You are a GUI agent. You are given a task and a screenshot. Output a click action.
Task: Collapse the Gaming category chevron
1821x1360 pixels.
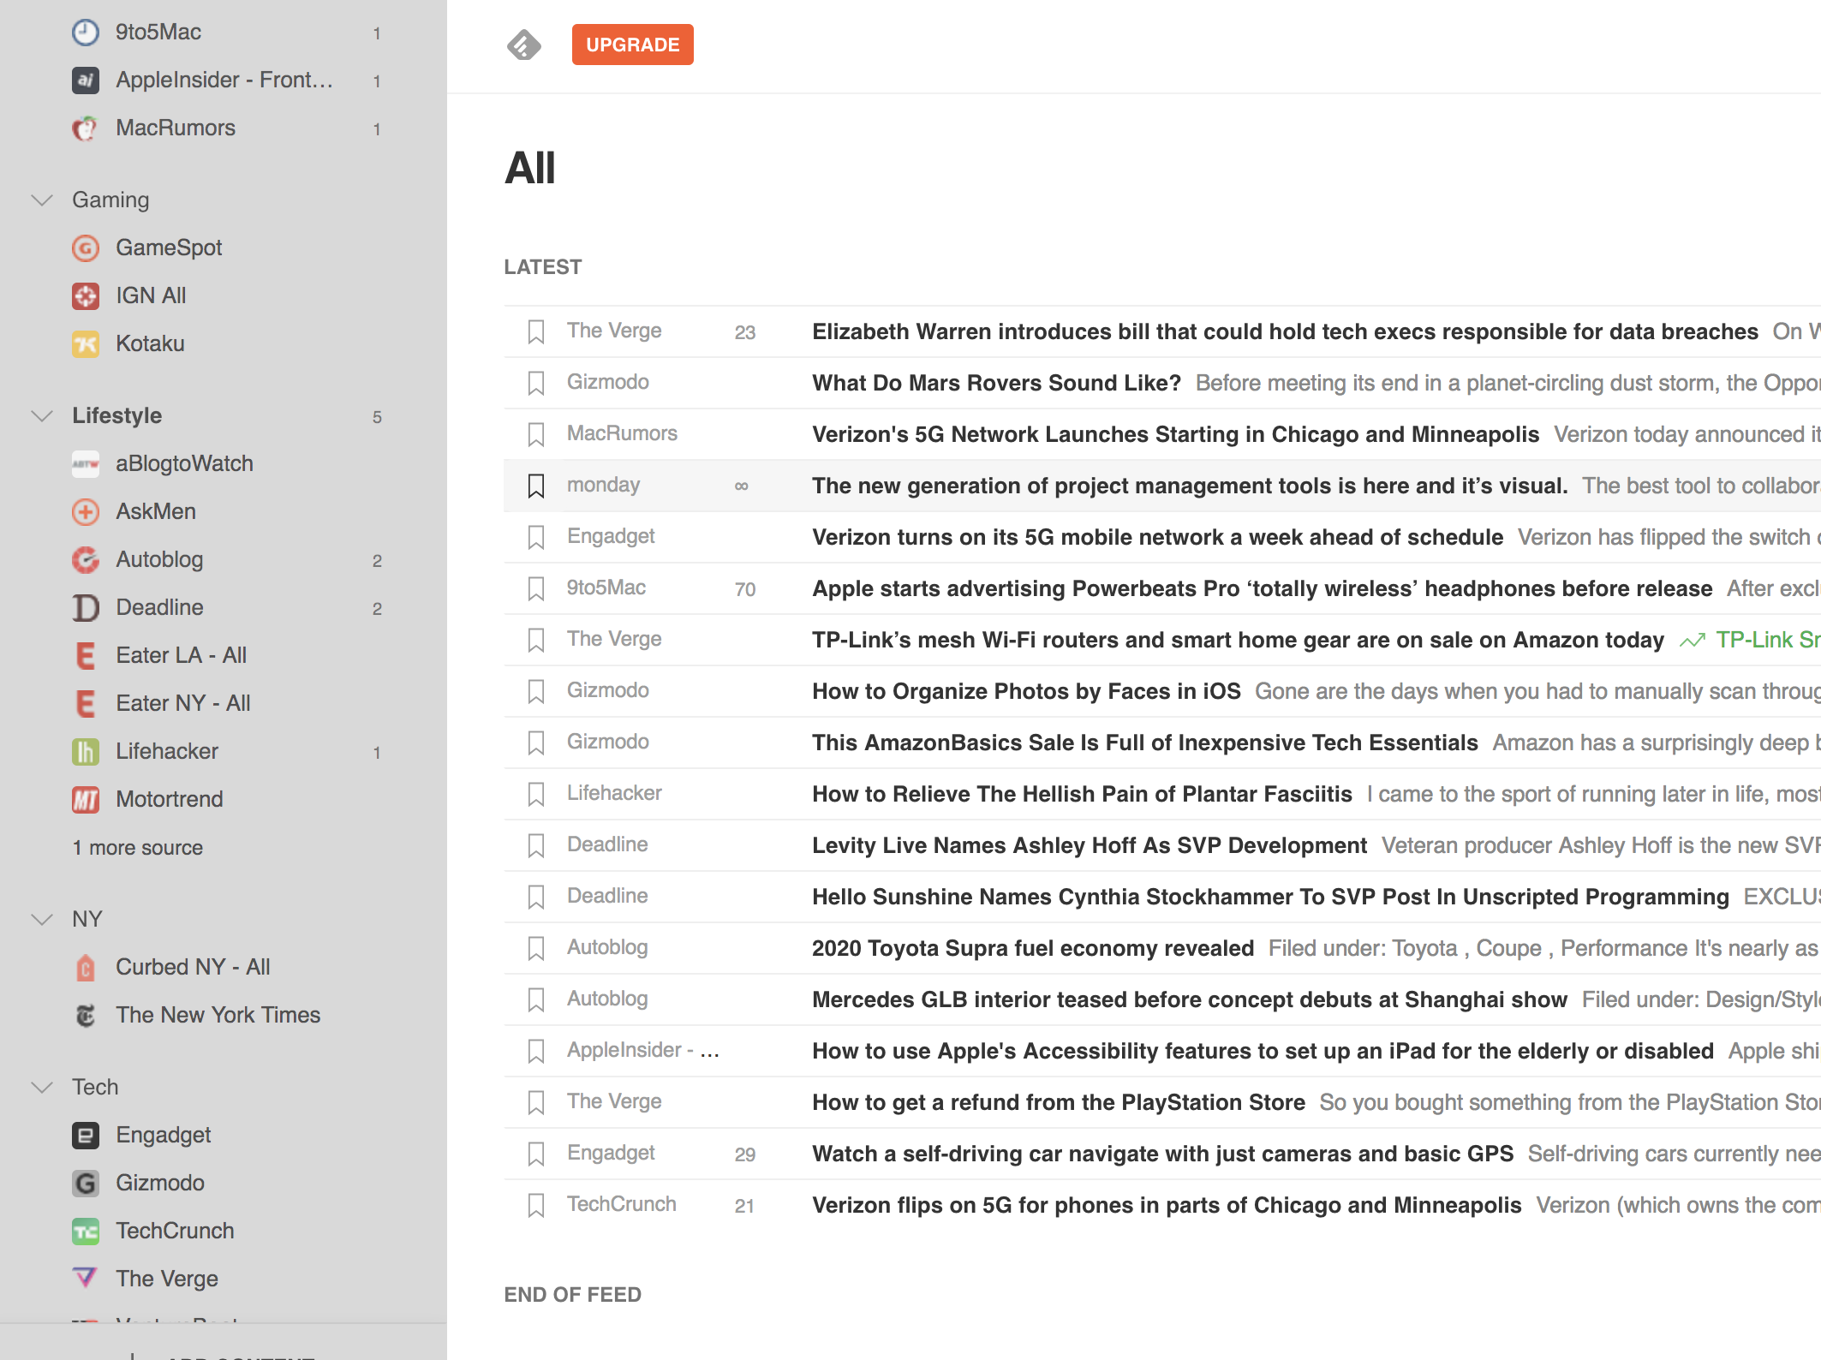pos(41,200)
